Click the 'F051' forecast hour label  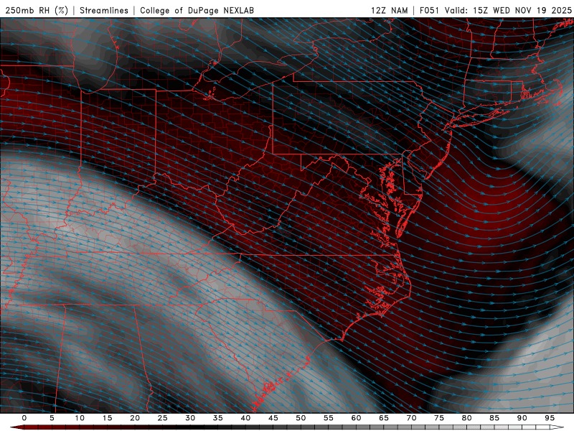click(x=429, y=10)
